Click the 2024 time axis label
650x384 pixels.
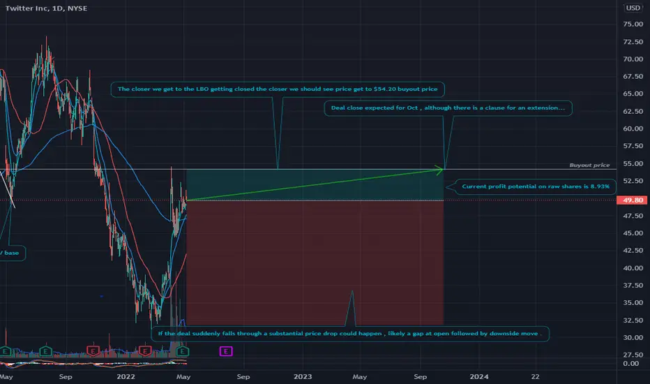[x=479, y=376]
